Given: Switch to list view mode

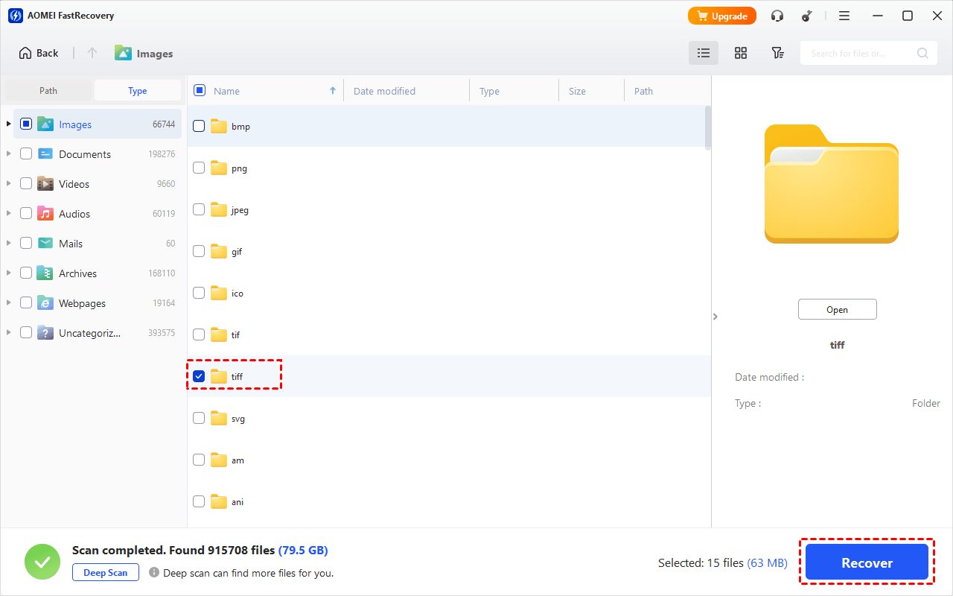Looking at the screenshot, I should [x=703, y=53].
